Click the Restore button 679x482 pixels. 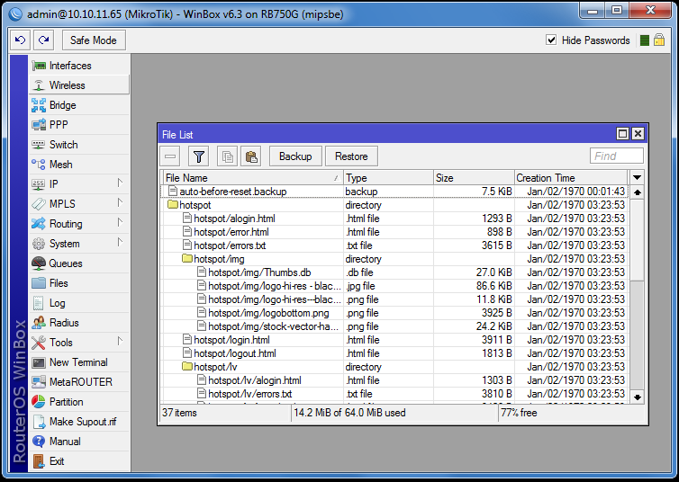[x=351, y=156]
